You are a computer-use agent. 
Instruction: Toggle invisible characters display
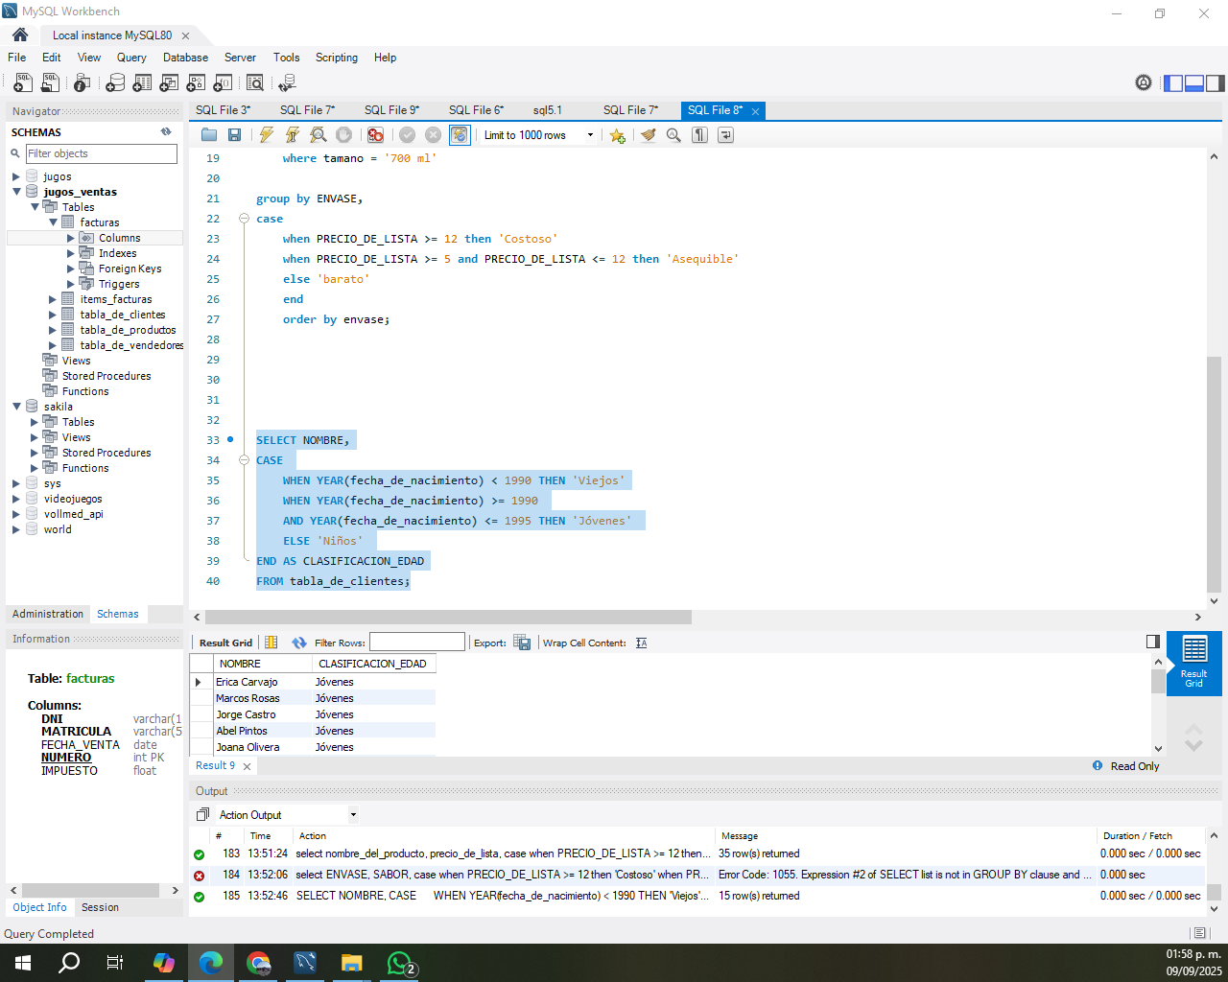pyautogui.click(x=700, y=135)
